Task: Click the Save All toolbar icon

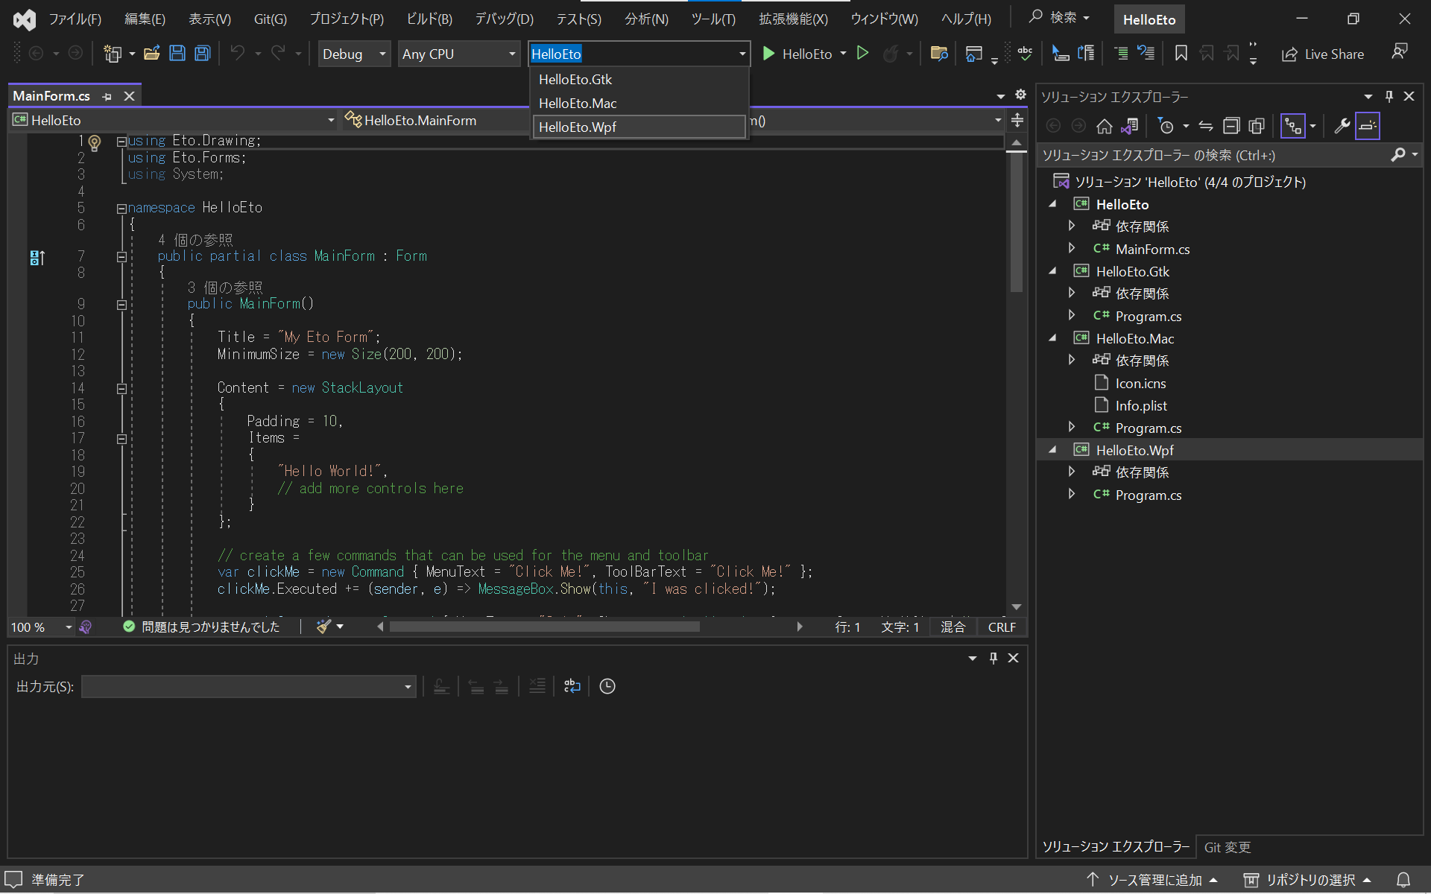Action: pos(202,54)
